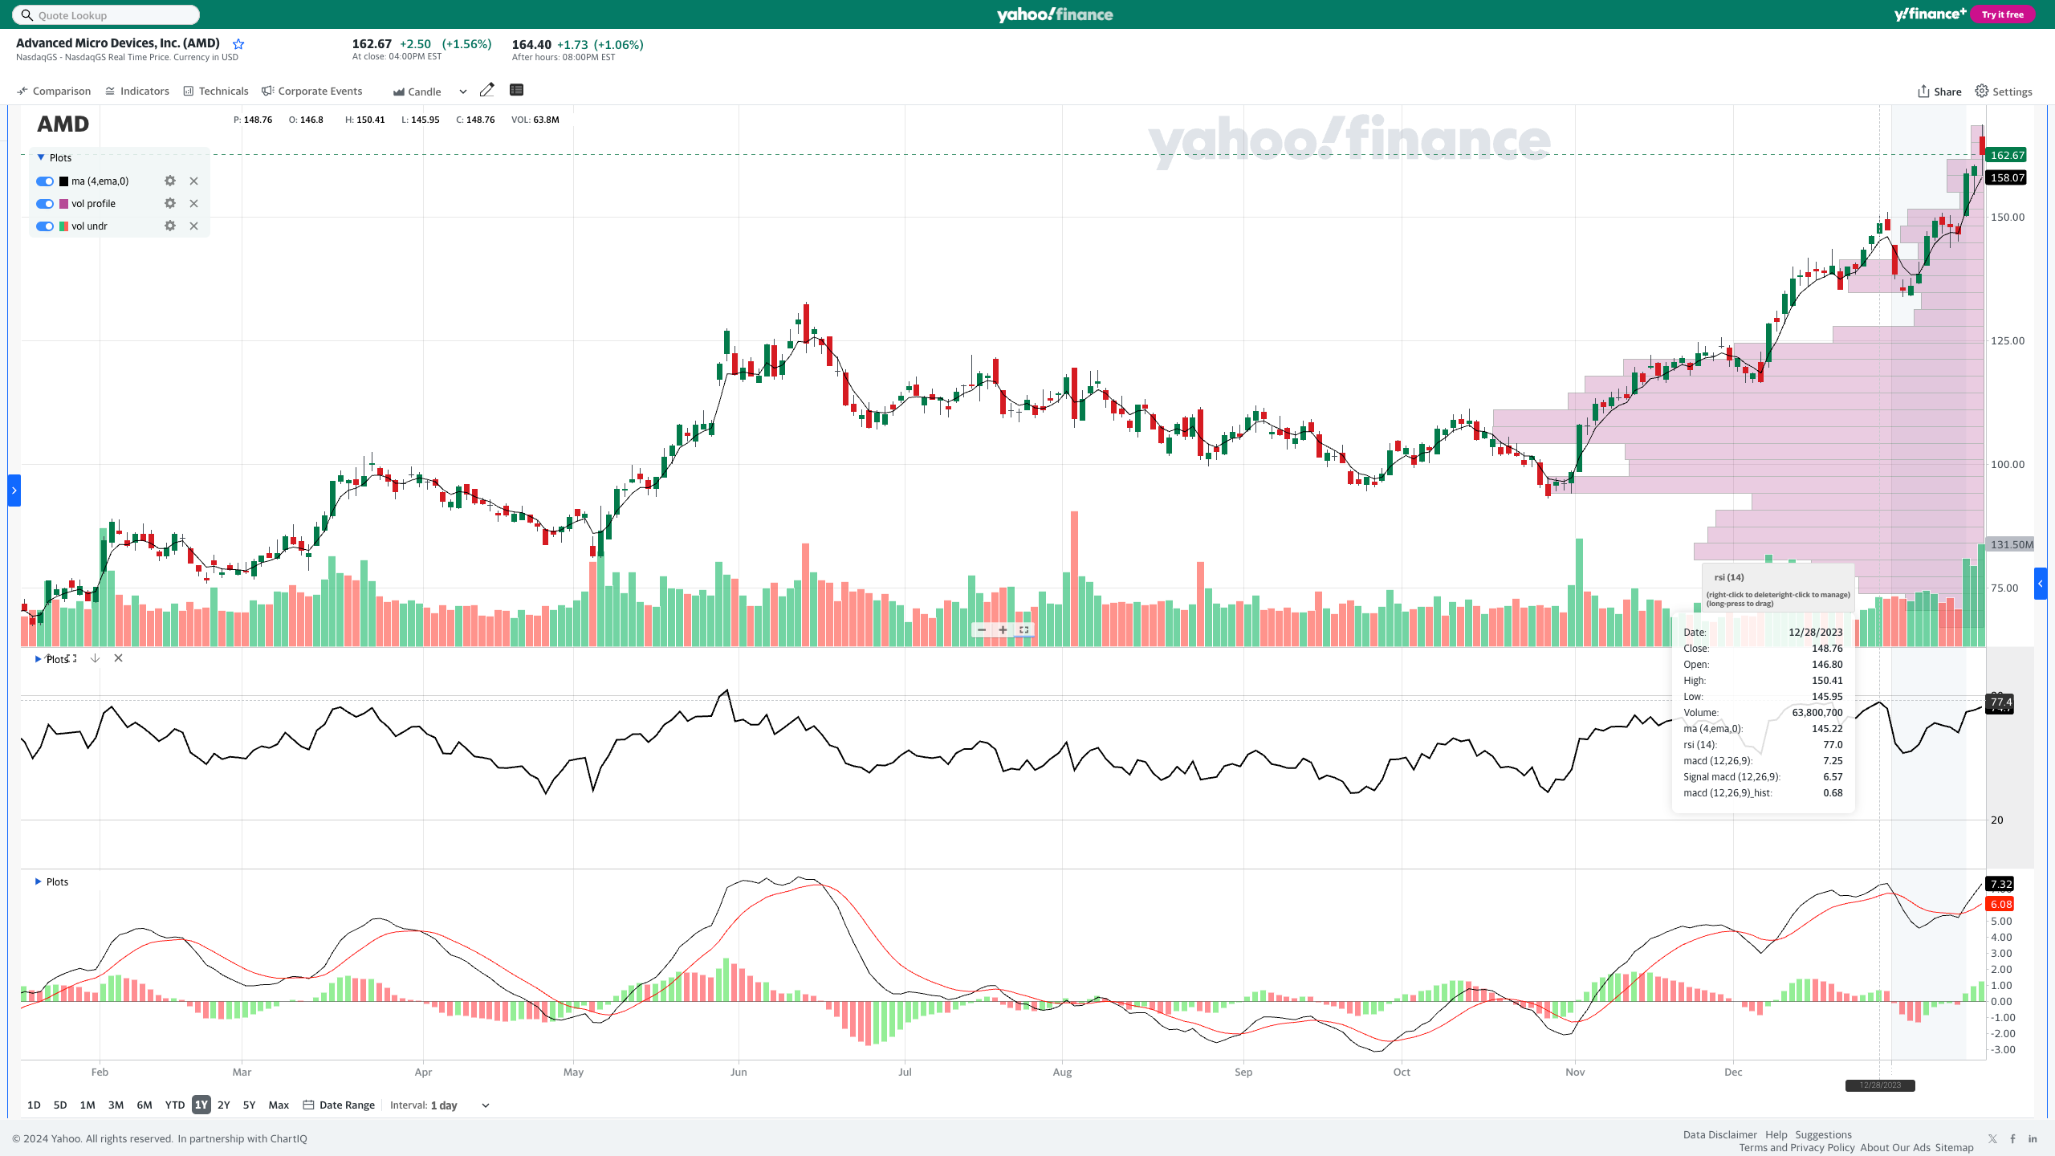Click the pencil draw tool icon
The width and height of the screenshot is (2055, 1156).
pos(486,90)
